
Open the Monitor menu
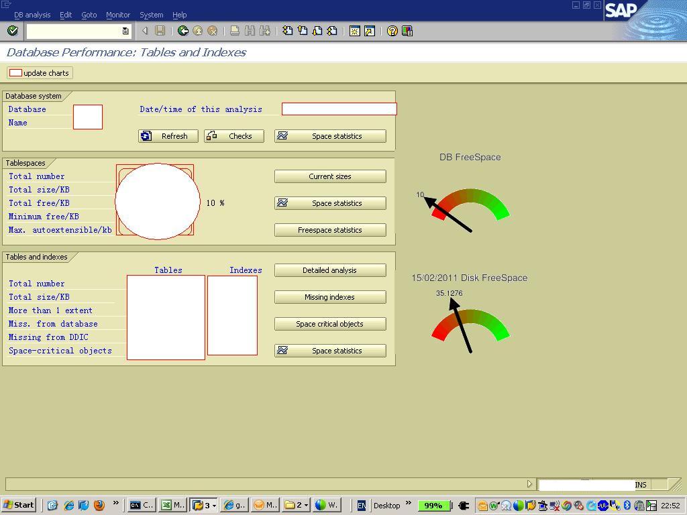coord(118,14)
